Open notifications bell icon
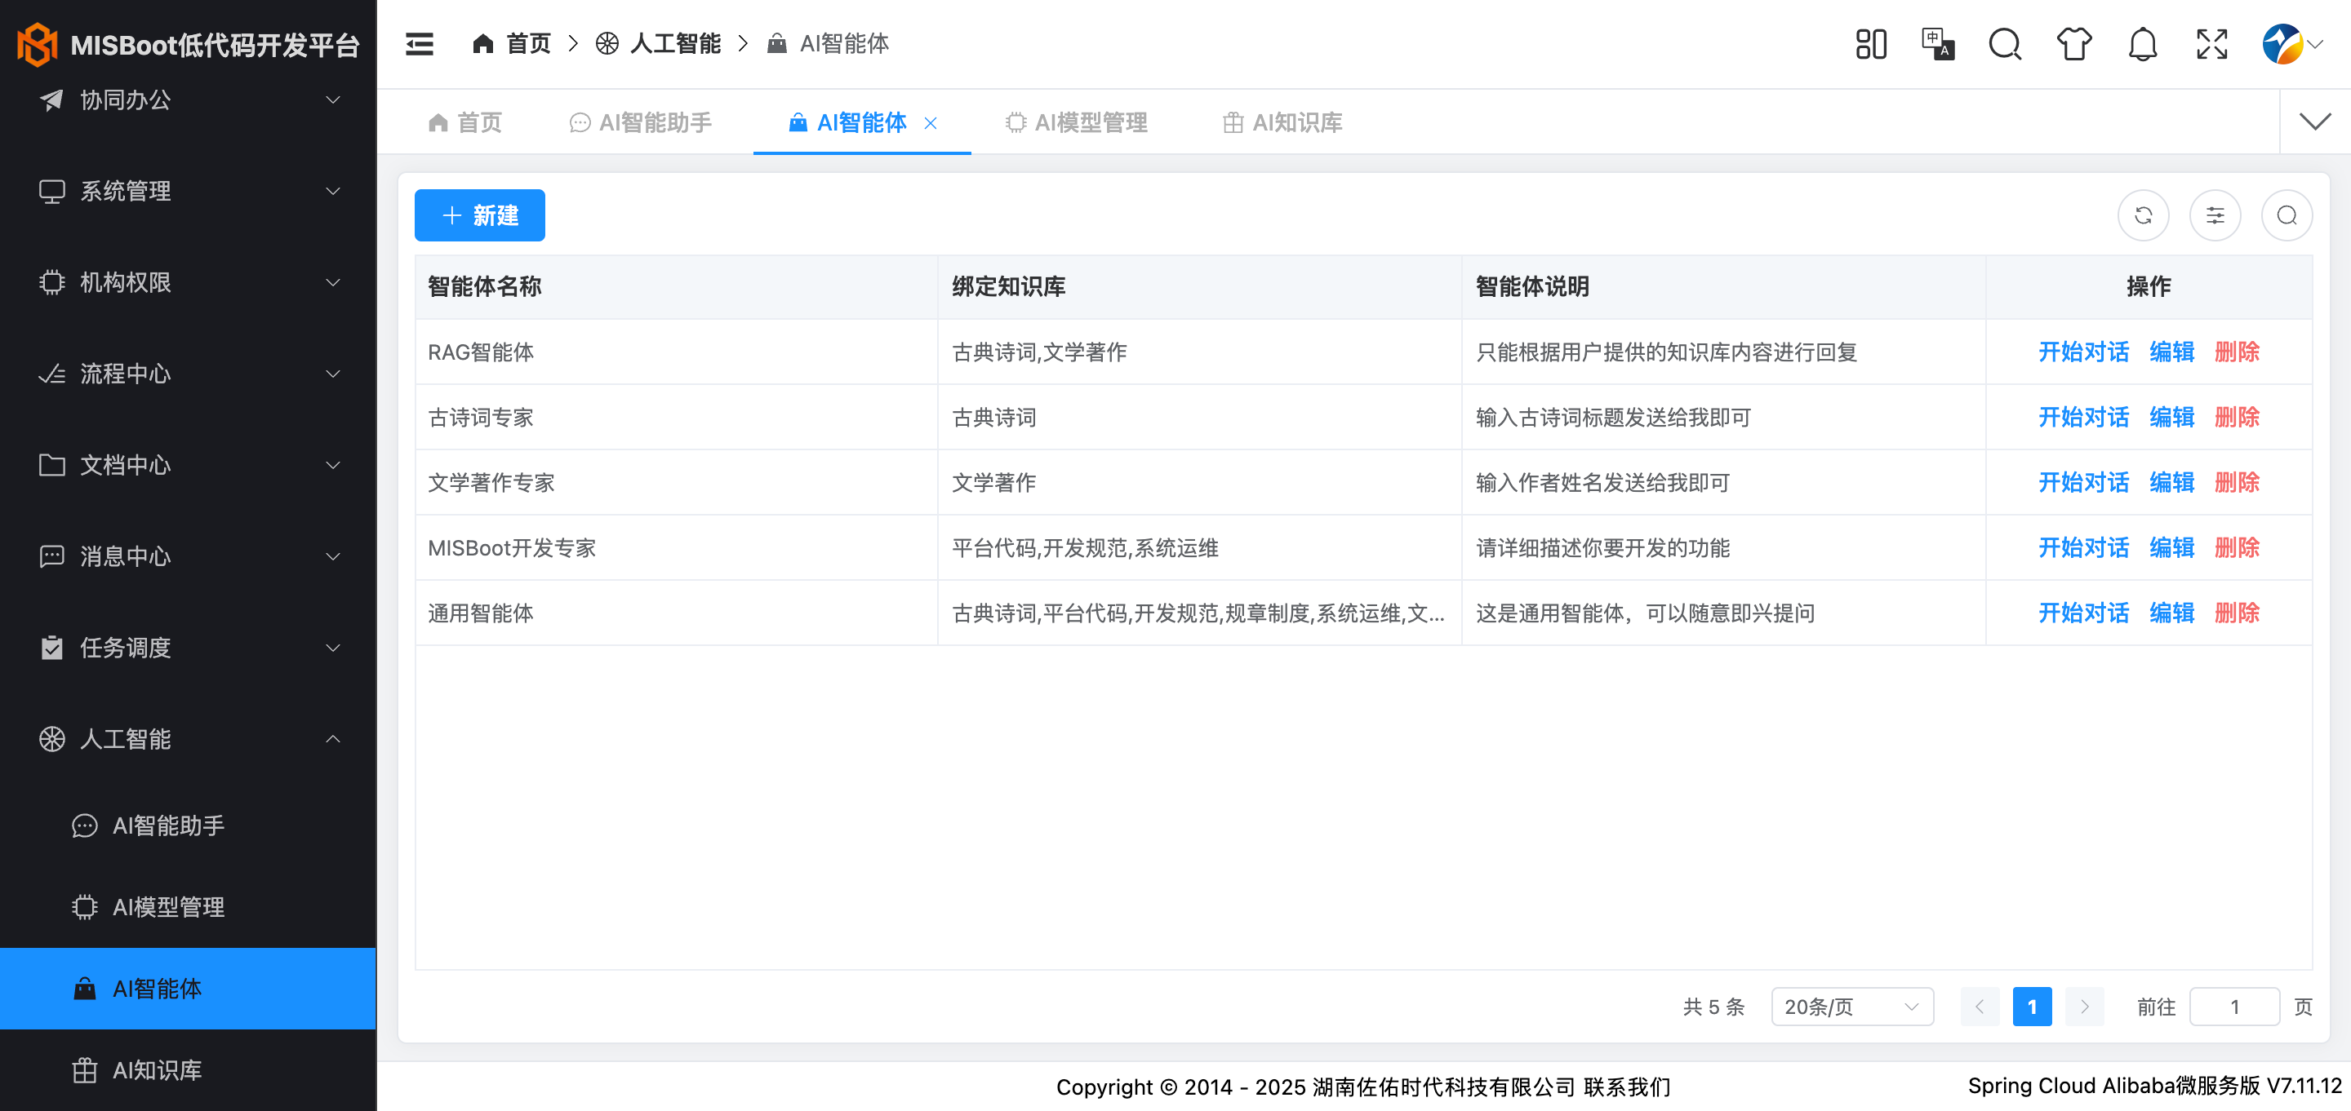This screenshot has width=2351, height=1111. [x=2143, y=44]
